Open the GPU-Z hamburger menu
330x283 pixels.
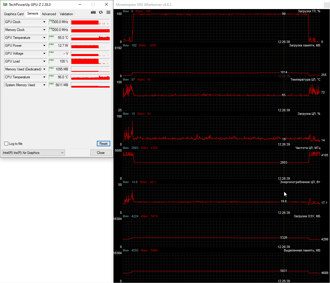(108, 12)
